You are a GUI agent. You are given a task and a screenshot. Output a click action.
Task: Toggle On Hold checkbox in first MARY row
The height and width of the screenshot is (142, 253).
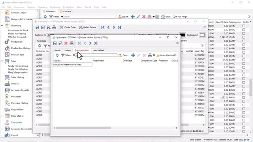(244, 34)
